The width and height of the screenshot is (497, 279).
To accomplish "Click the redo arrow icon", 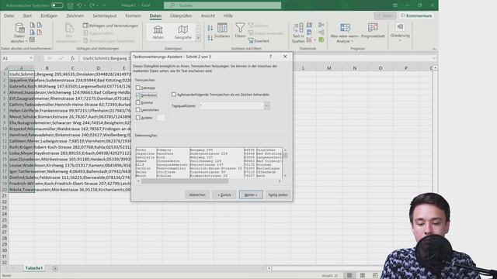I will (92, 5).
